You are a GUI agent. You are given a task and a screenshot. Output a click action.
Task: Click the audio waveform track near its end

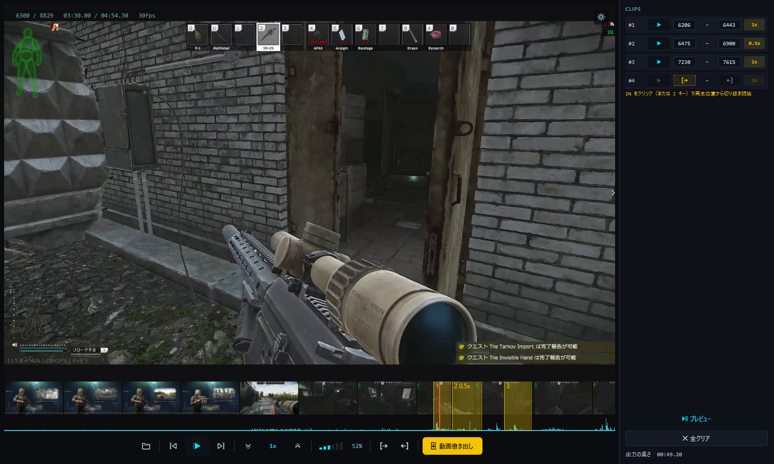pos(606,425)
